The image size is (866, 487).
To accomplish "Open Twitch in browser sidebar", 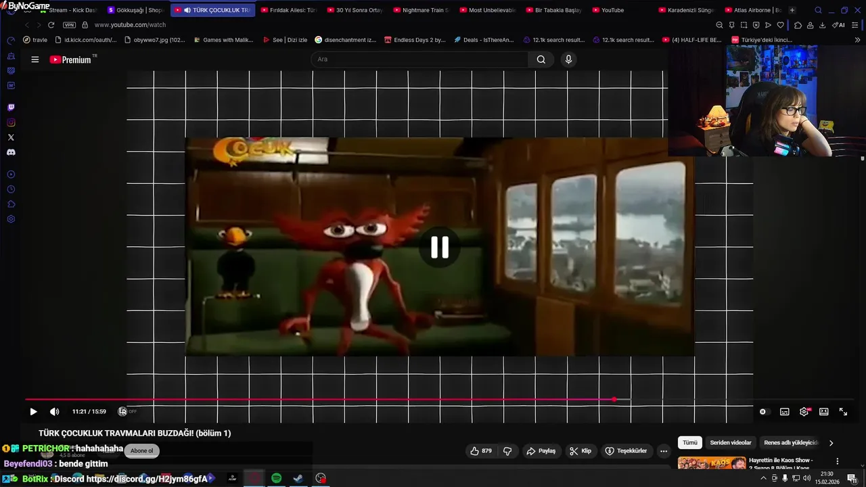I will click(11, 108).
